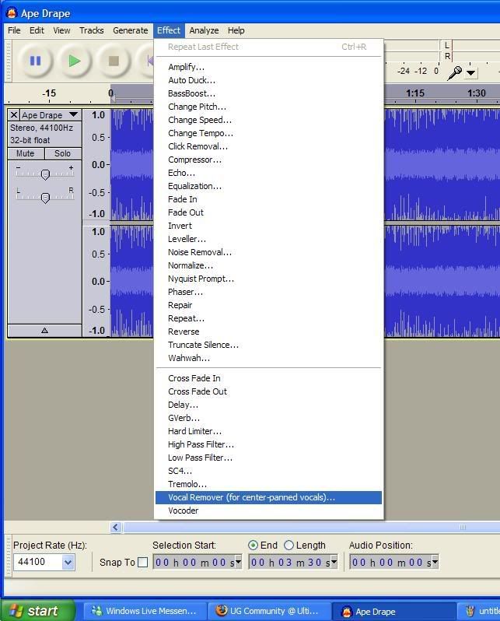The image size is (500, 621).
Task: Open the Windows start button
Action: point(38,611)
